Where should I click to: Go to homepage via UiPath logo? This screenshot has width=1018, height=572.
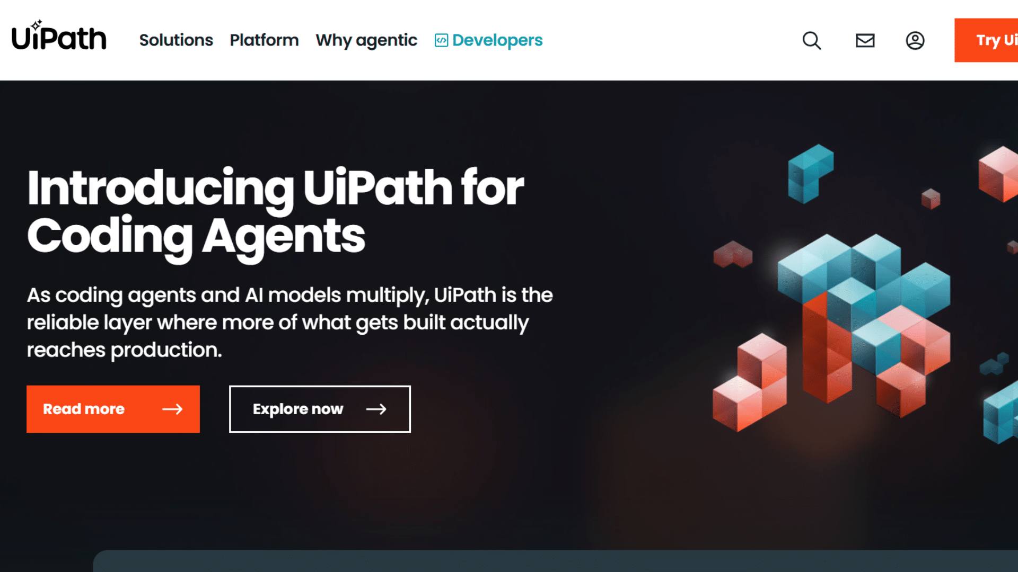coord(59,35)
